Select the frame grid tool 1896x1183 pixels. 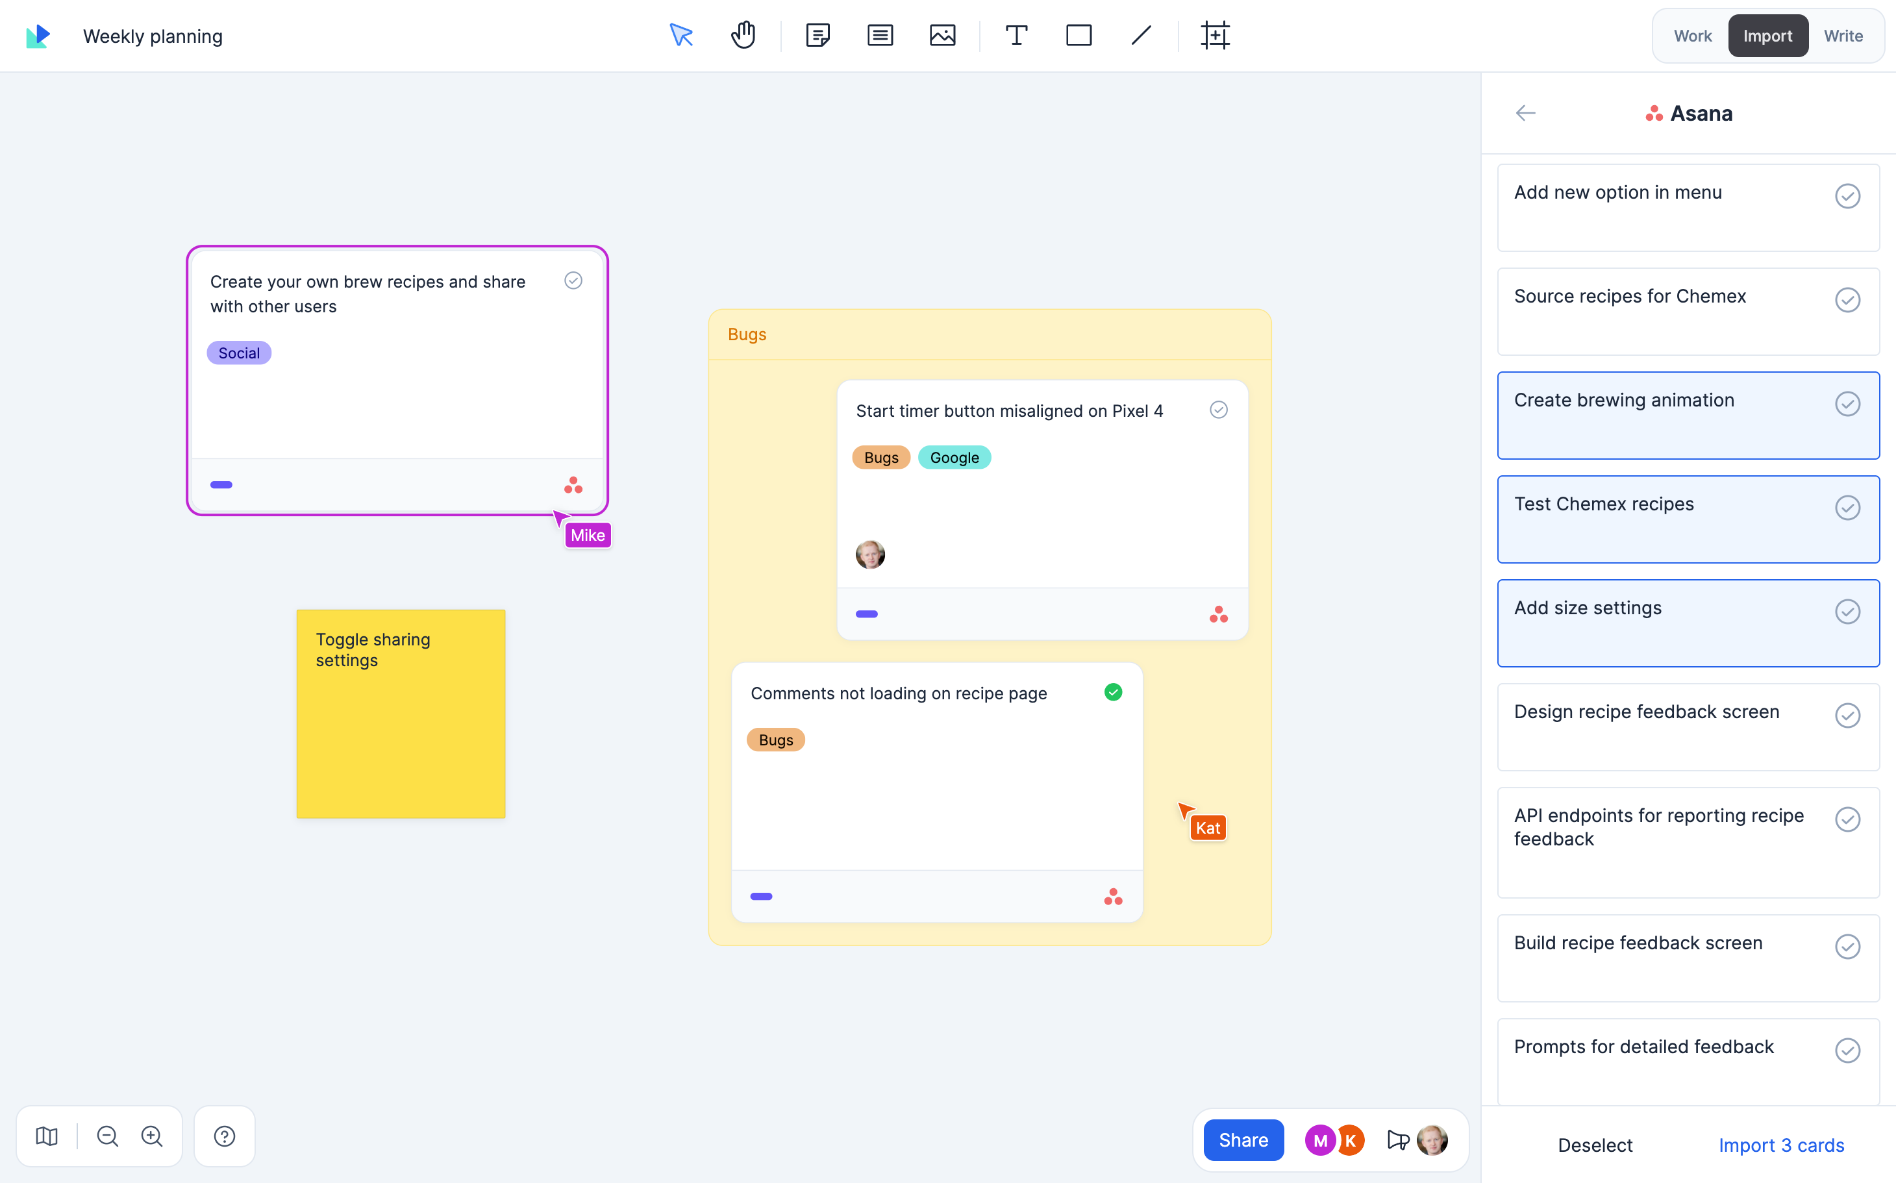1214,35
